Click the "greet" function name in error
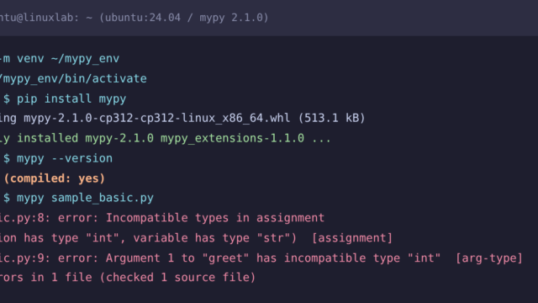The image size is (538, 303). point(225,258)
